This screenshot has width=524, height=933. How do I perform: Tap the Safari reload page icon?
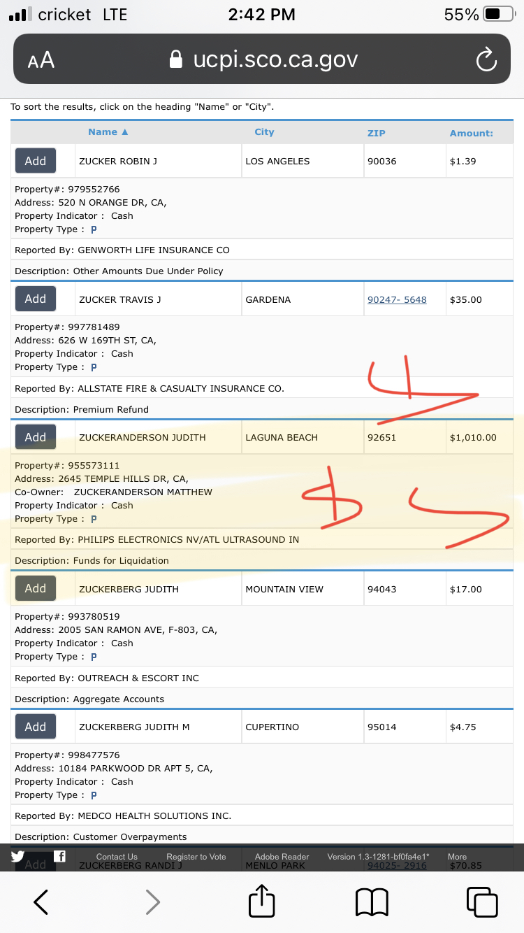486,60
